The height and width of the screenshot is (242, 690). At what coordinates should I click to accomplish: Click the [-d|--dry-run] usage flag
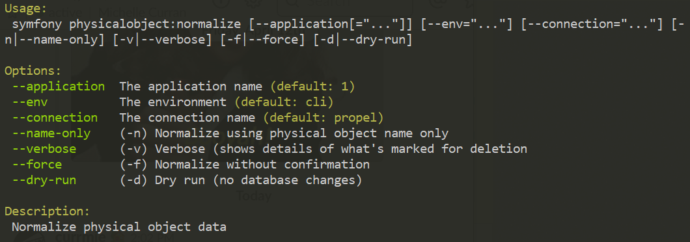click(x=363, y=40)
